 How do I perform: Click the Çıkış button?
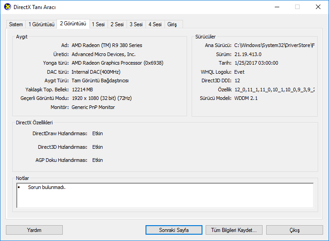[295, 230]
